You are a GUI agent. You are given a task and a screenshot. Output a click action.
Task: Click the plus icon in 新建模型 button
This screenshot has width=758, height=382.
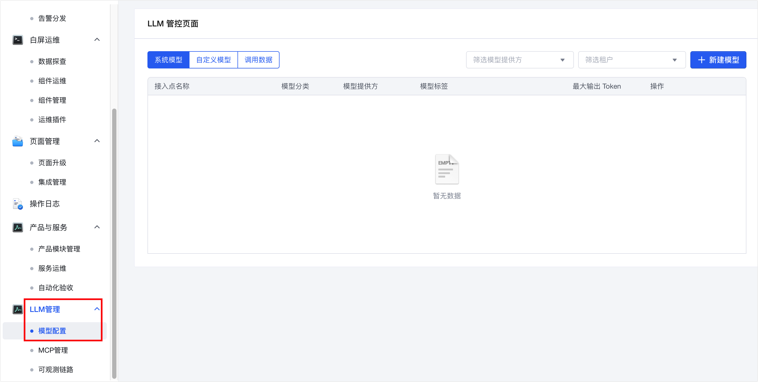point(701,60)
